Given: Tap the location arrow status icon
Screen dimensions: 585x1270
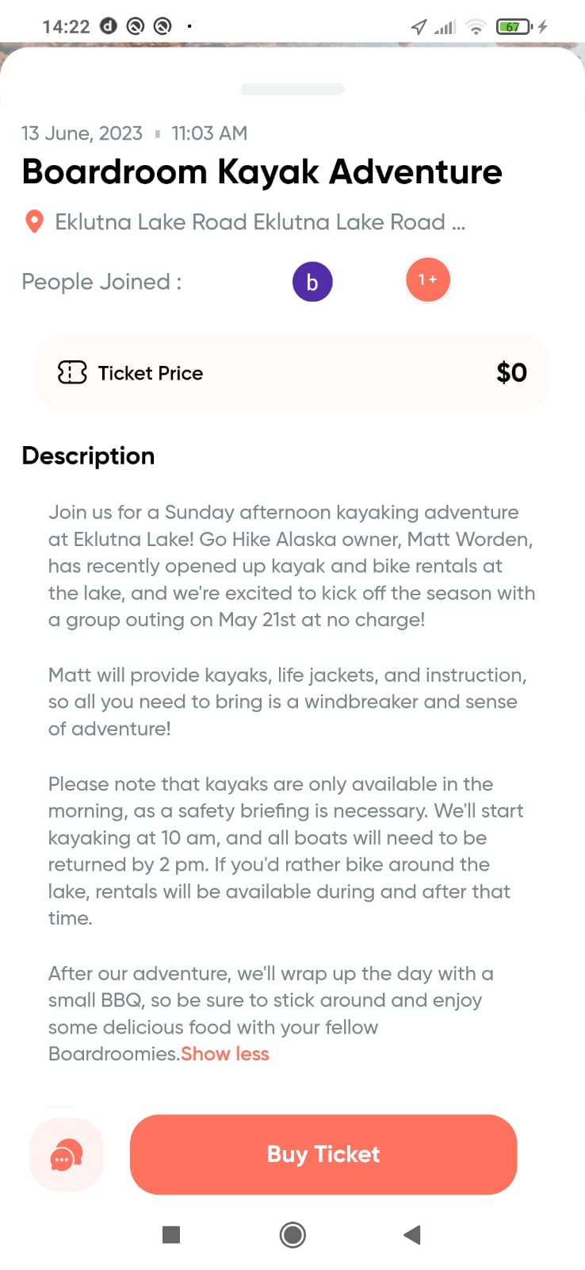Looking at the screenshot, I should [419, 27].
